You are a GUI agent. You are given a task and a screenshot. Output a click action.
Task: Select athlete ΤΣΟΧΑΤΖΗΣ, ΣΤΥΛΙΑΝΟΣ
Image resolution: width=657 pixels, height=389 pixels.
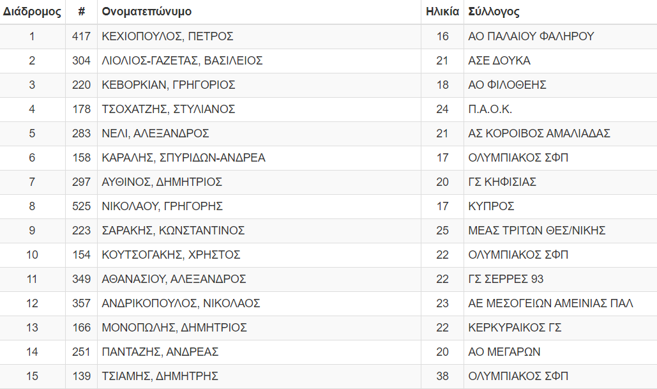(x=169, y=109)
